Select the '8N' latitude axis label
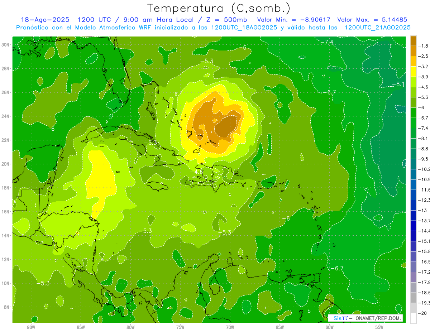The width and height of the screenshot is (430, 332). 7,307
